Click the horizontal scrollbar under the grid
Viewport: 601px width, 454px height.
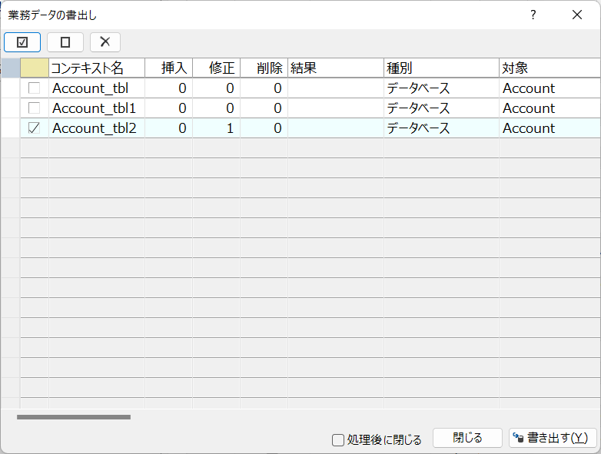coord(74,417)
